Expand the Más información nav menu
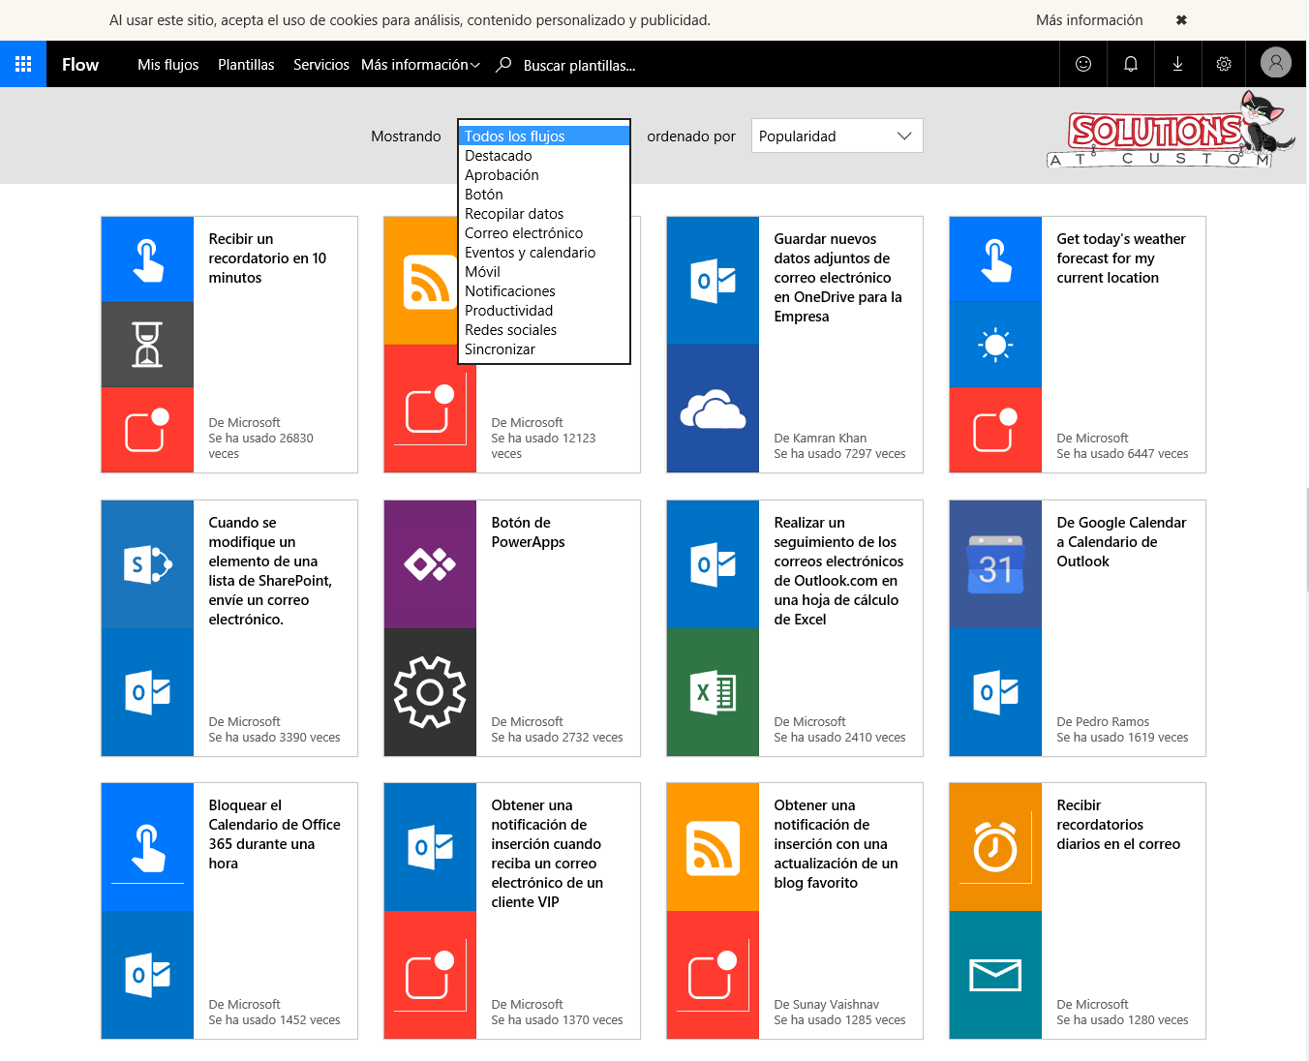 [420, 65]
